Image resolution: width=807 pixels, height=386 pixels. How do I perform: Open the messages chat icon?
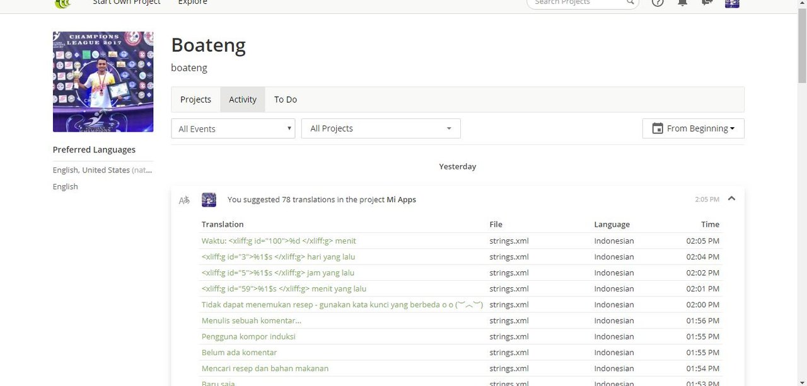[x=707, y=3]
